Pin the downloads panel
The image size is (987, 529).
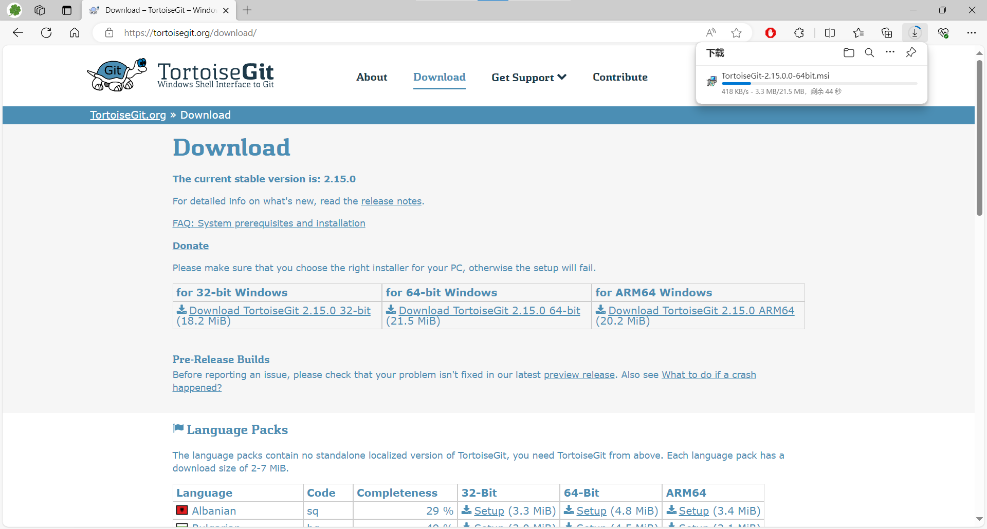[x=911, y=53]
